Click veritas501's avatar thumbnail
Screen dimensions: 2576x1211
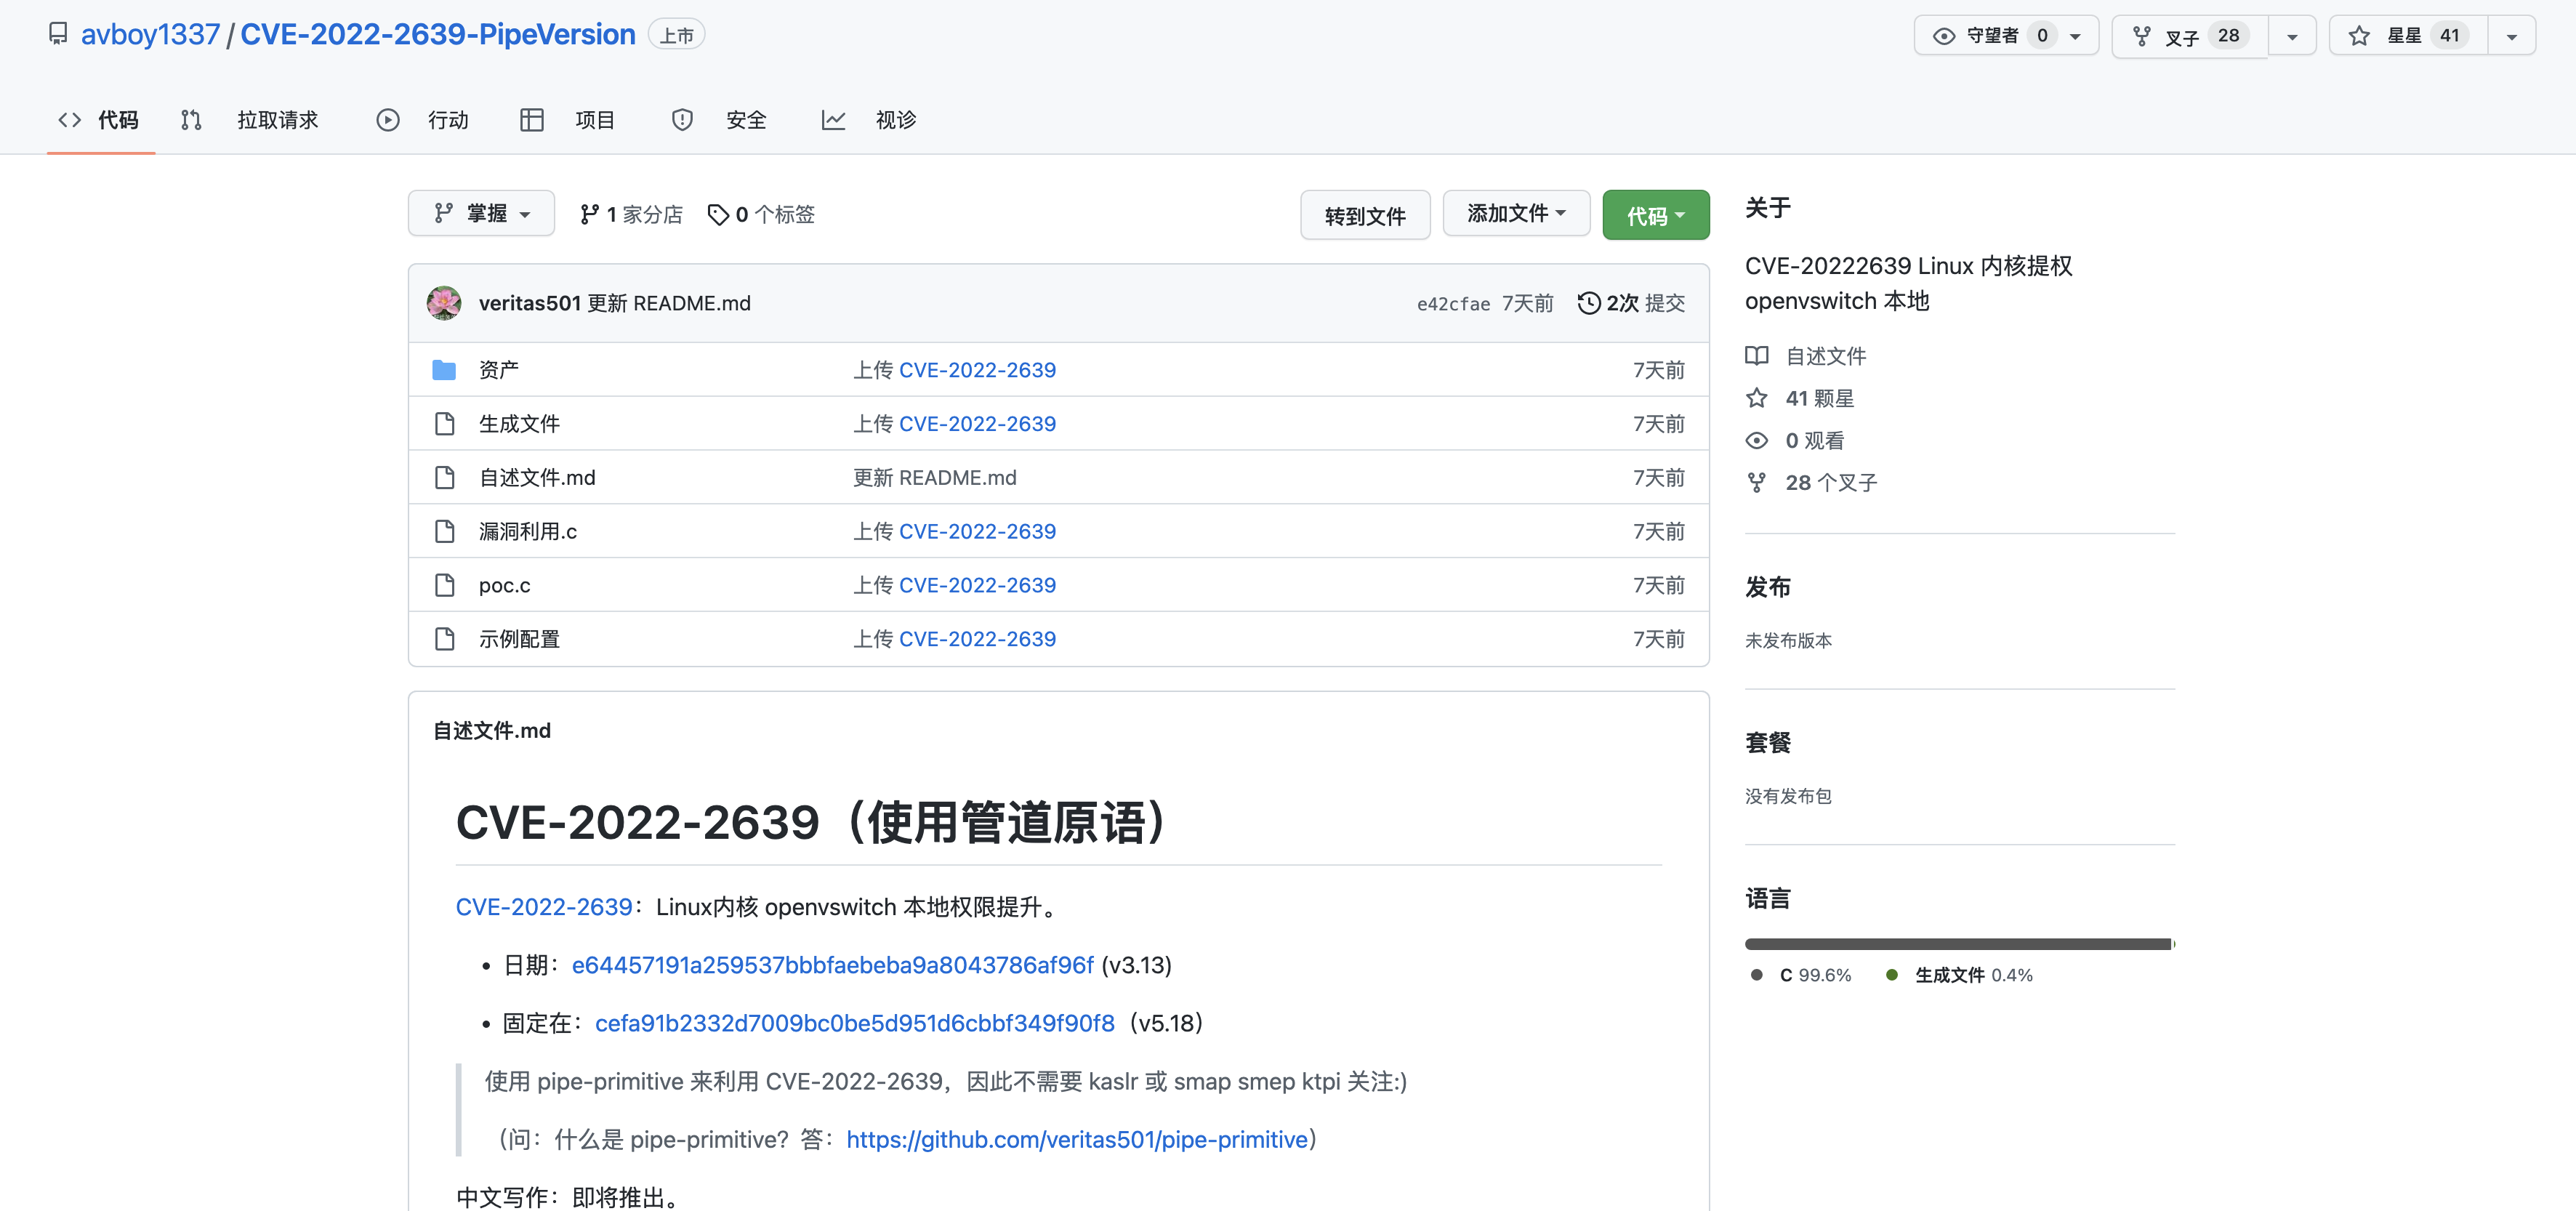pos(444,303)
